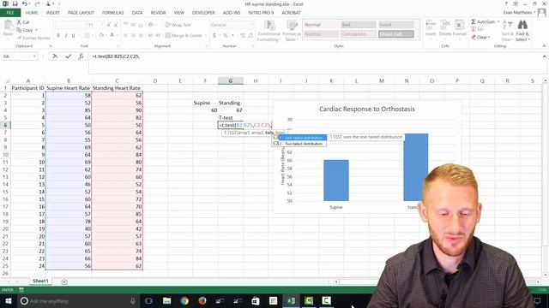Expand the AutoSum dropdown arrow
Image resolution: width=549 pixels, height=308 pixels.
(498, 21)
